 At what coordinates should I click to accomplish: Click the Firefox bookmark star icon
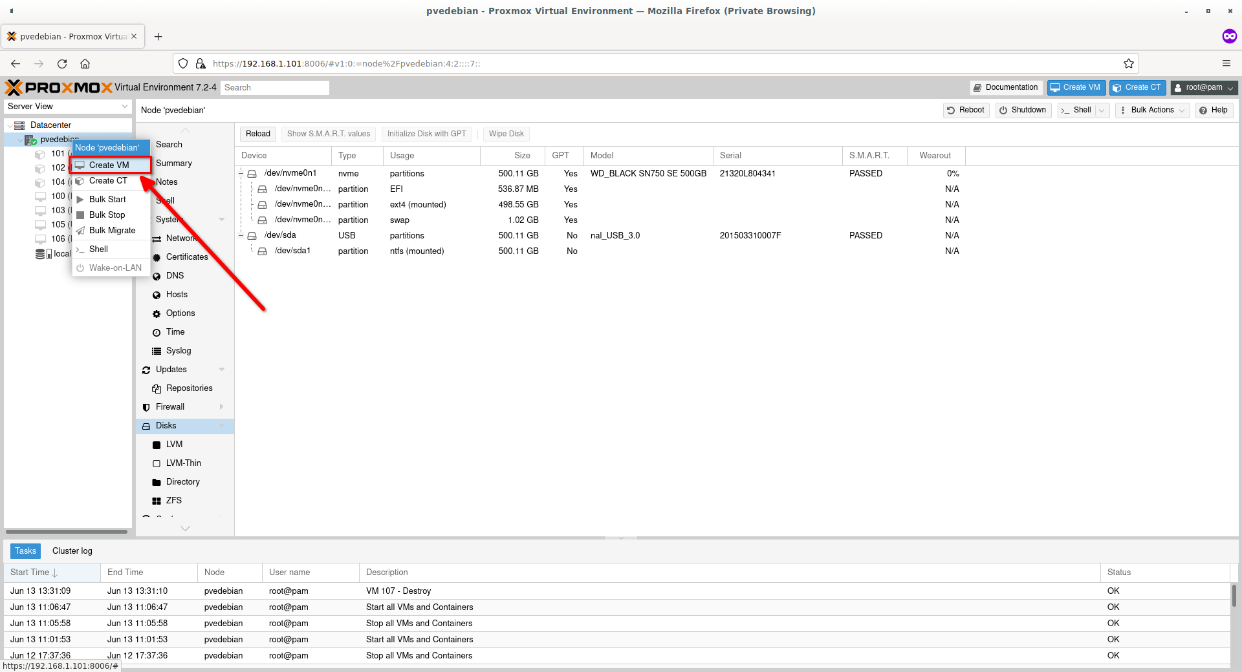pos(1129,63)
